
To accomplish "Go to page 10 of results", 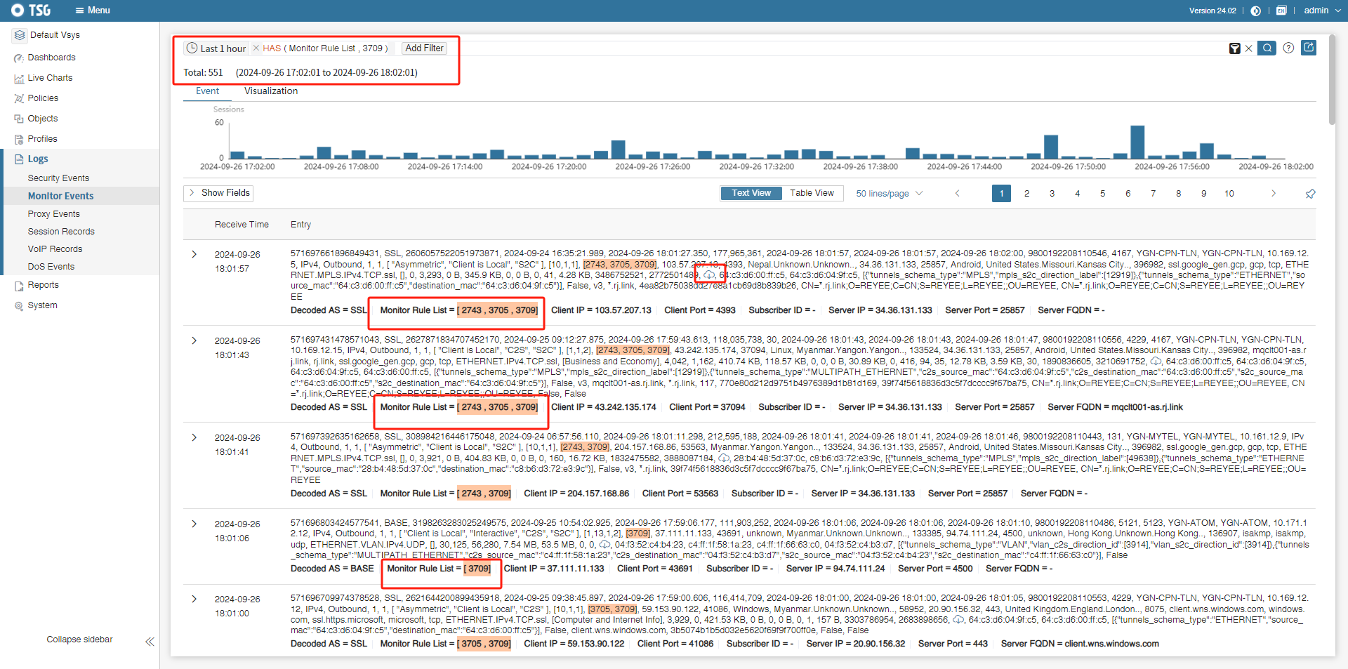I will pyautogui.click(x=1229, y=194).
